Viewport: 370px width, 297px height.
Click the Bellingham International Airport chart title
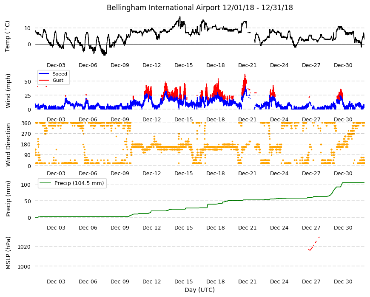tap(199, 8)
